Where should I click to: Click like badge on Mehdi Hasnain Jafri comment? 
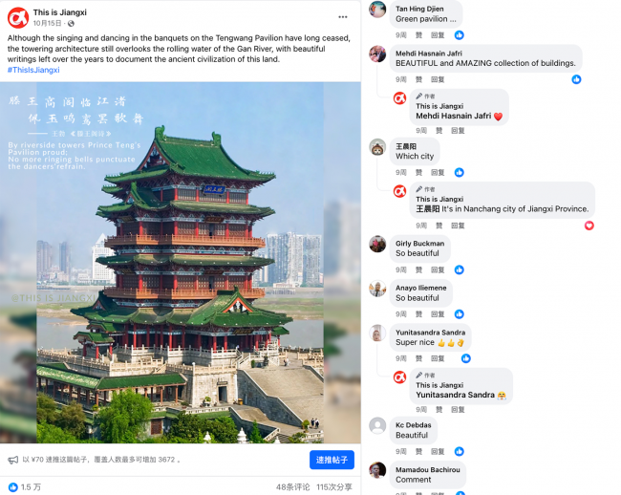click(x=576, y=79)
